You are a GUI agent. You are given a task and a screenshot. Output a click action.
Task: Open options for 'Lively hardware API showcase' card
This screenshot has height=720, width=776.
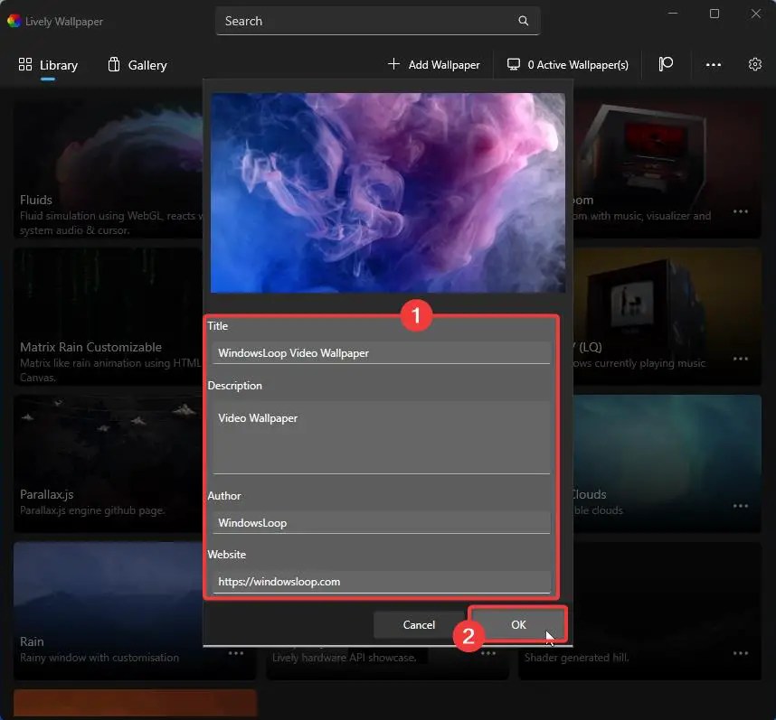(x=488, y=653)
